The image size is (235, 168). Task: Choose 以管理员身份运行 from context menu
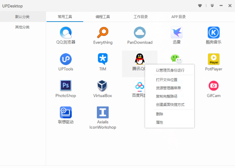tap(170, 70)
